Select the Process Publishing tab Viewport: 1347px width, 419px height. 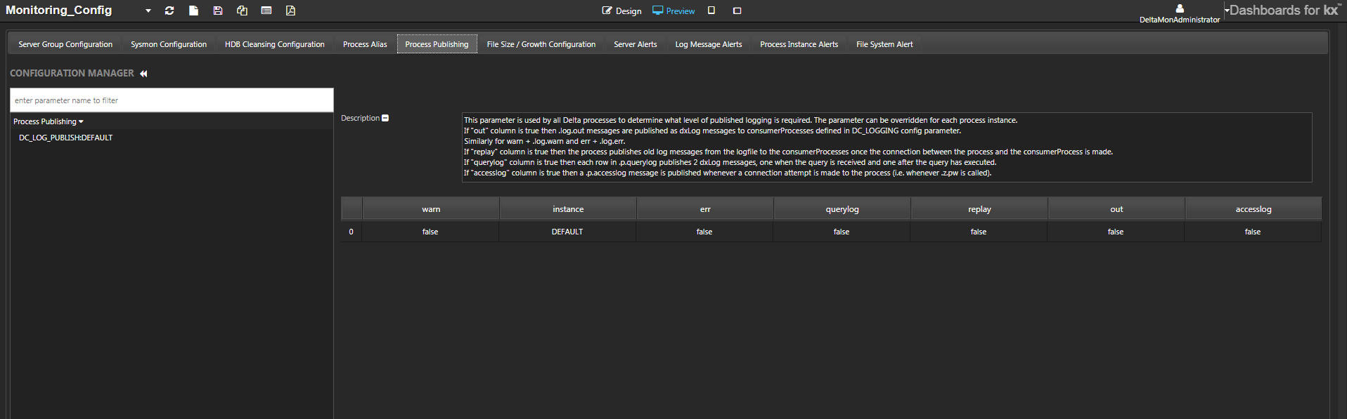click(x=437, y=44)
